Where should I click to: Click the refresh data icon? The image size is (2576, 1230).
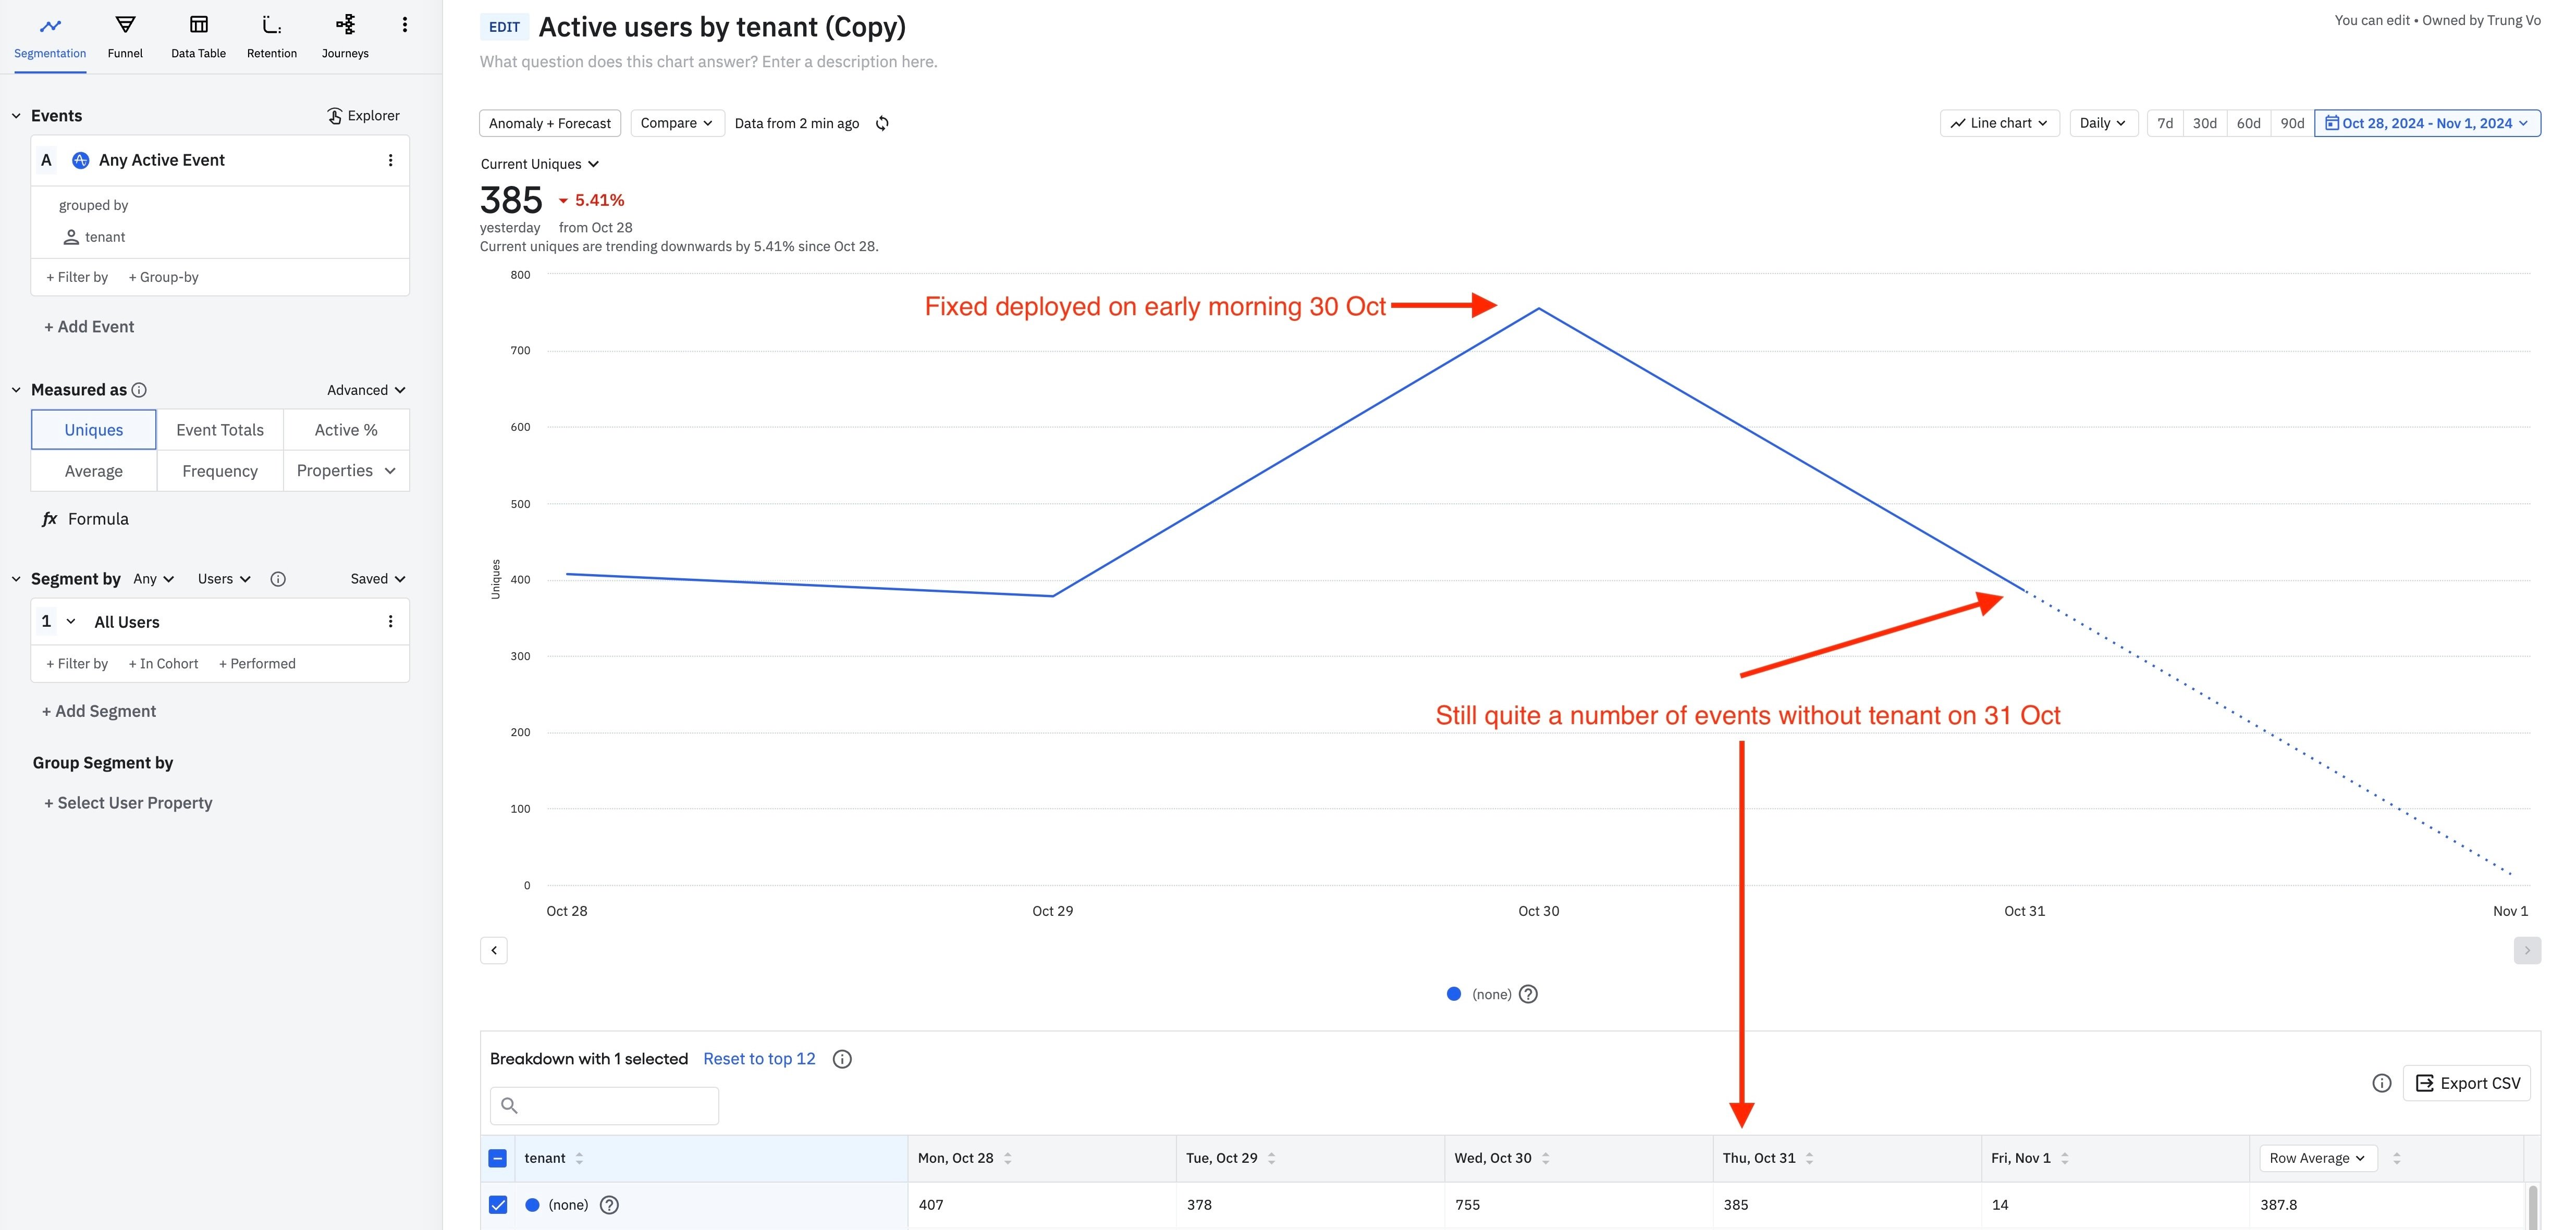tap(882, 123)
